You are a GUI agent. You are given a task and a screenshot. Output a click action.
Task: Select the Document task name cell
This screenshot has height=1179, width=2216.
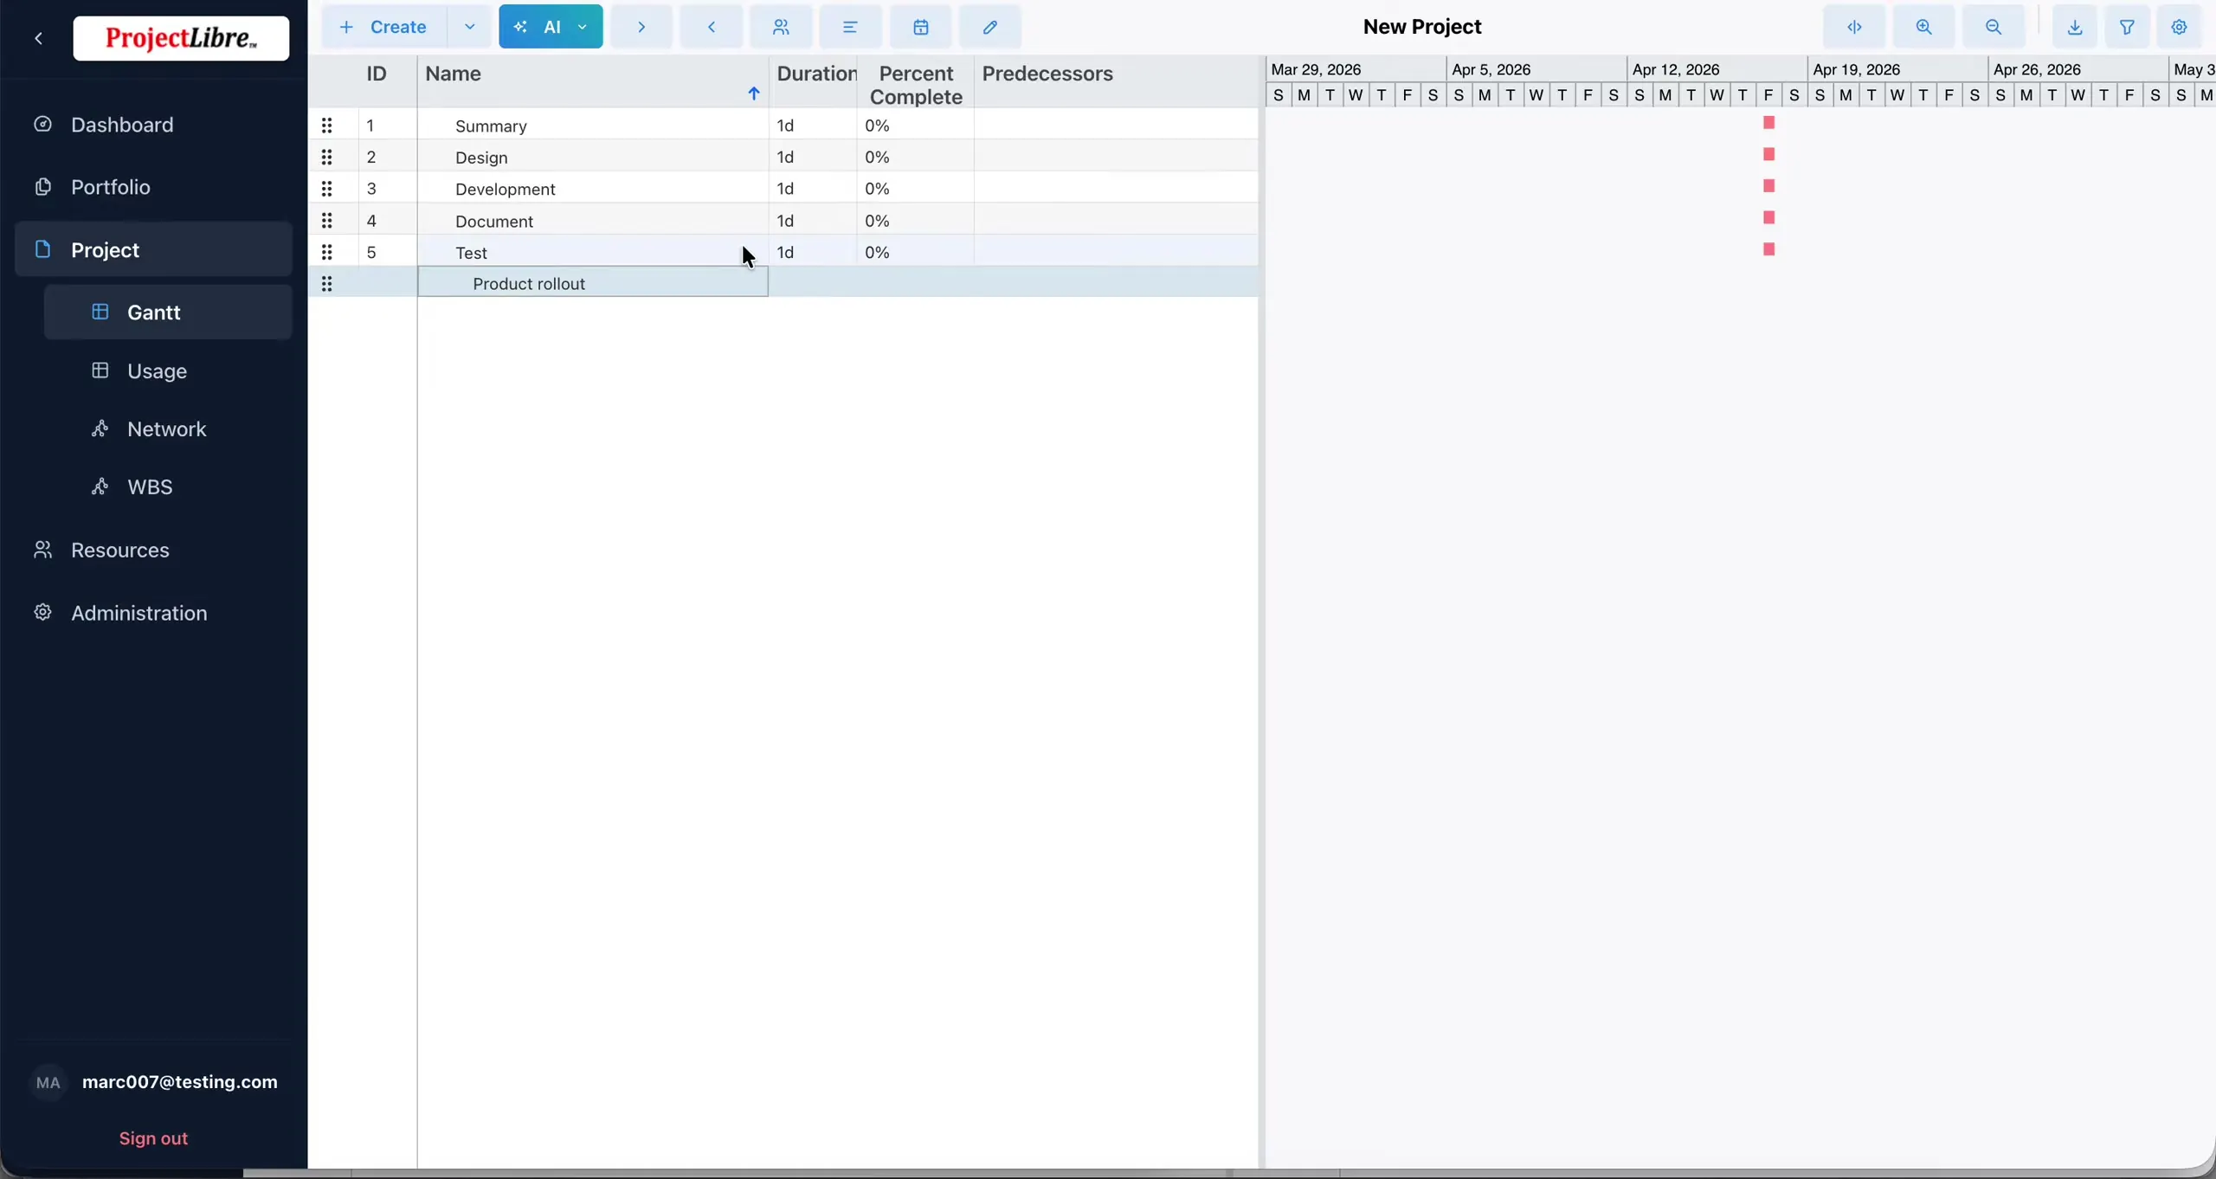point(593,220)
